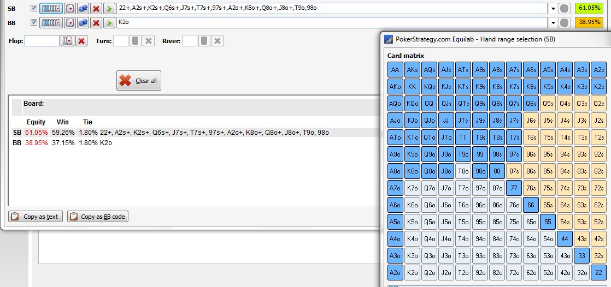
Task: Clear the flop cards with red X
Action: pos(81,41)
